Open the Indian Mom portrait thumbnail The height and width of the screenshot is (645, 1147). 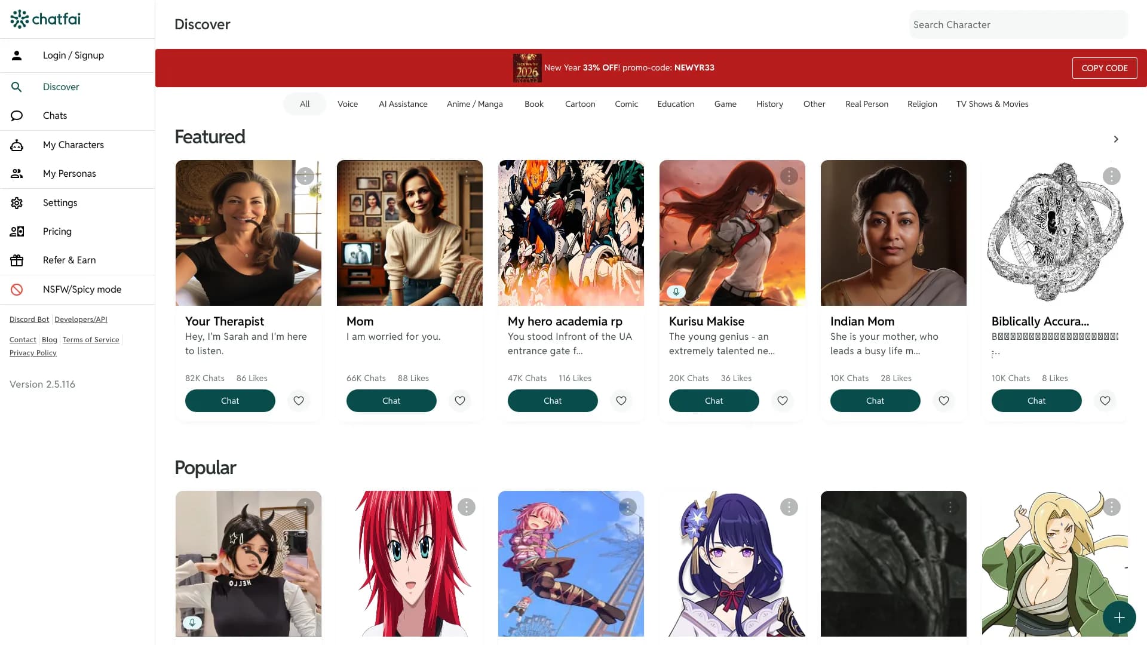pyautogui.click(x=894, y=233)
